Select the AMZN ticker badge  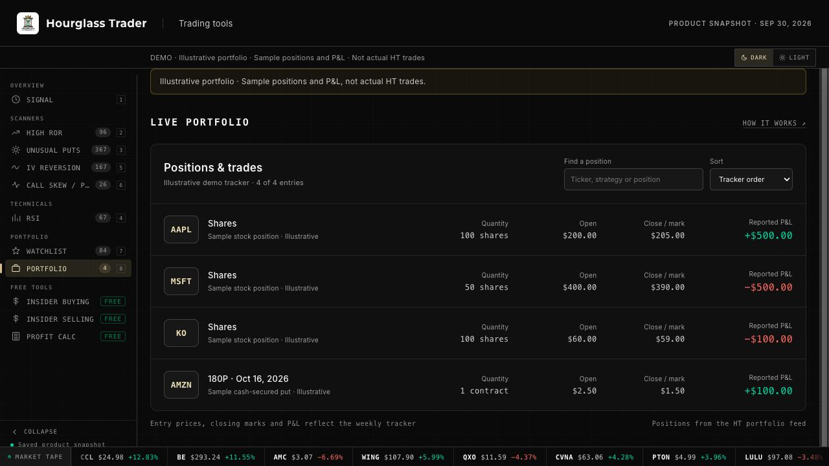181,385
